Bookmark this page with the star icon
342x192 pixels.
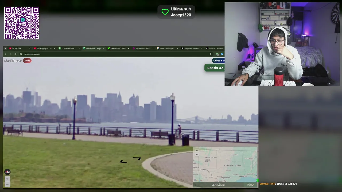tap(211, 54)
